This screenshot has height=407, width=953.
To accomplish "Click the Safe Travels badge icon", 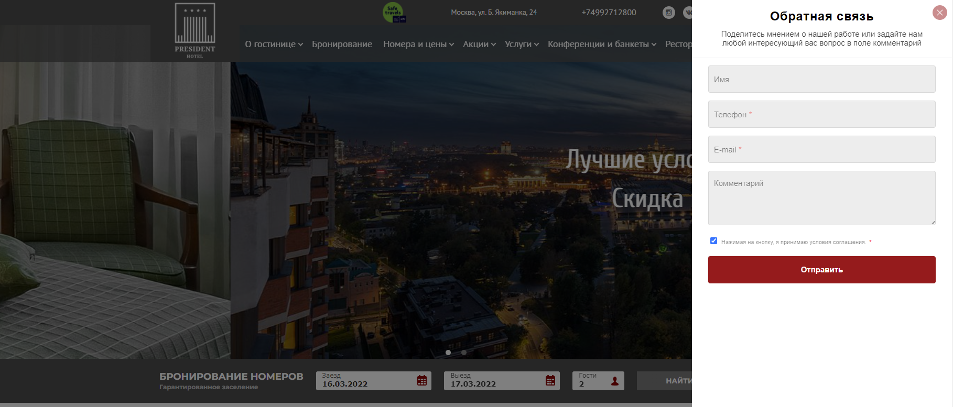I will click(x=394, y=13).
